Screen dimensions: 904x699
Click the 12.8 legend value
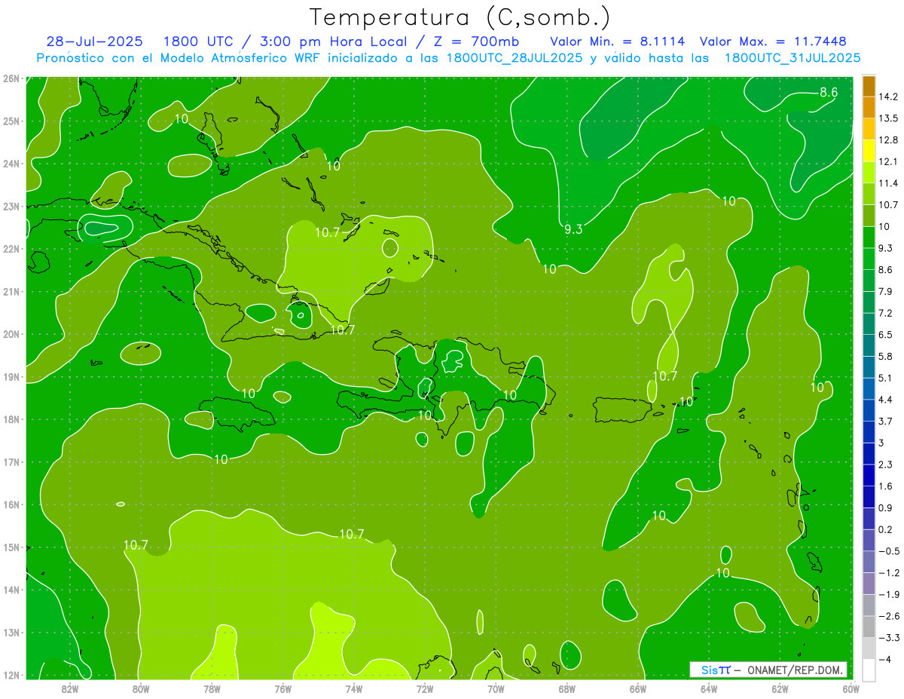(887, 139)
